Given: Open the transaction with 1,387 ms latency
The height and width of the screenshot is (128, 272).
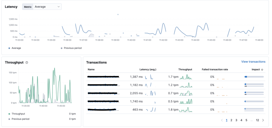Looking at the screenshot, I should (104, 77).
